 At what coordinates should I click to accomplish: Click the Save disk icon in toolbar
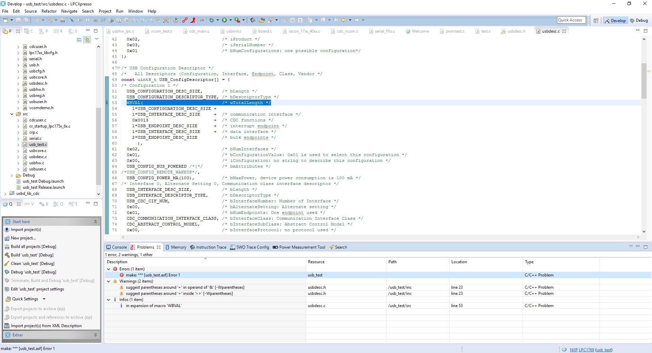point(18,20)
